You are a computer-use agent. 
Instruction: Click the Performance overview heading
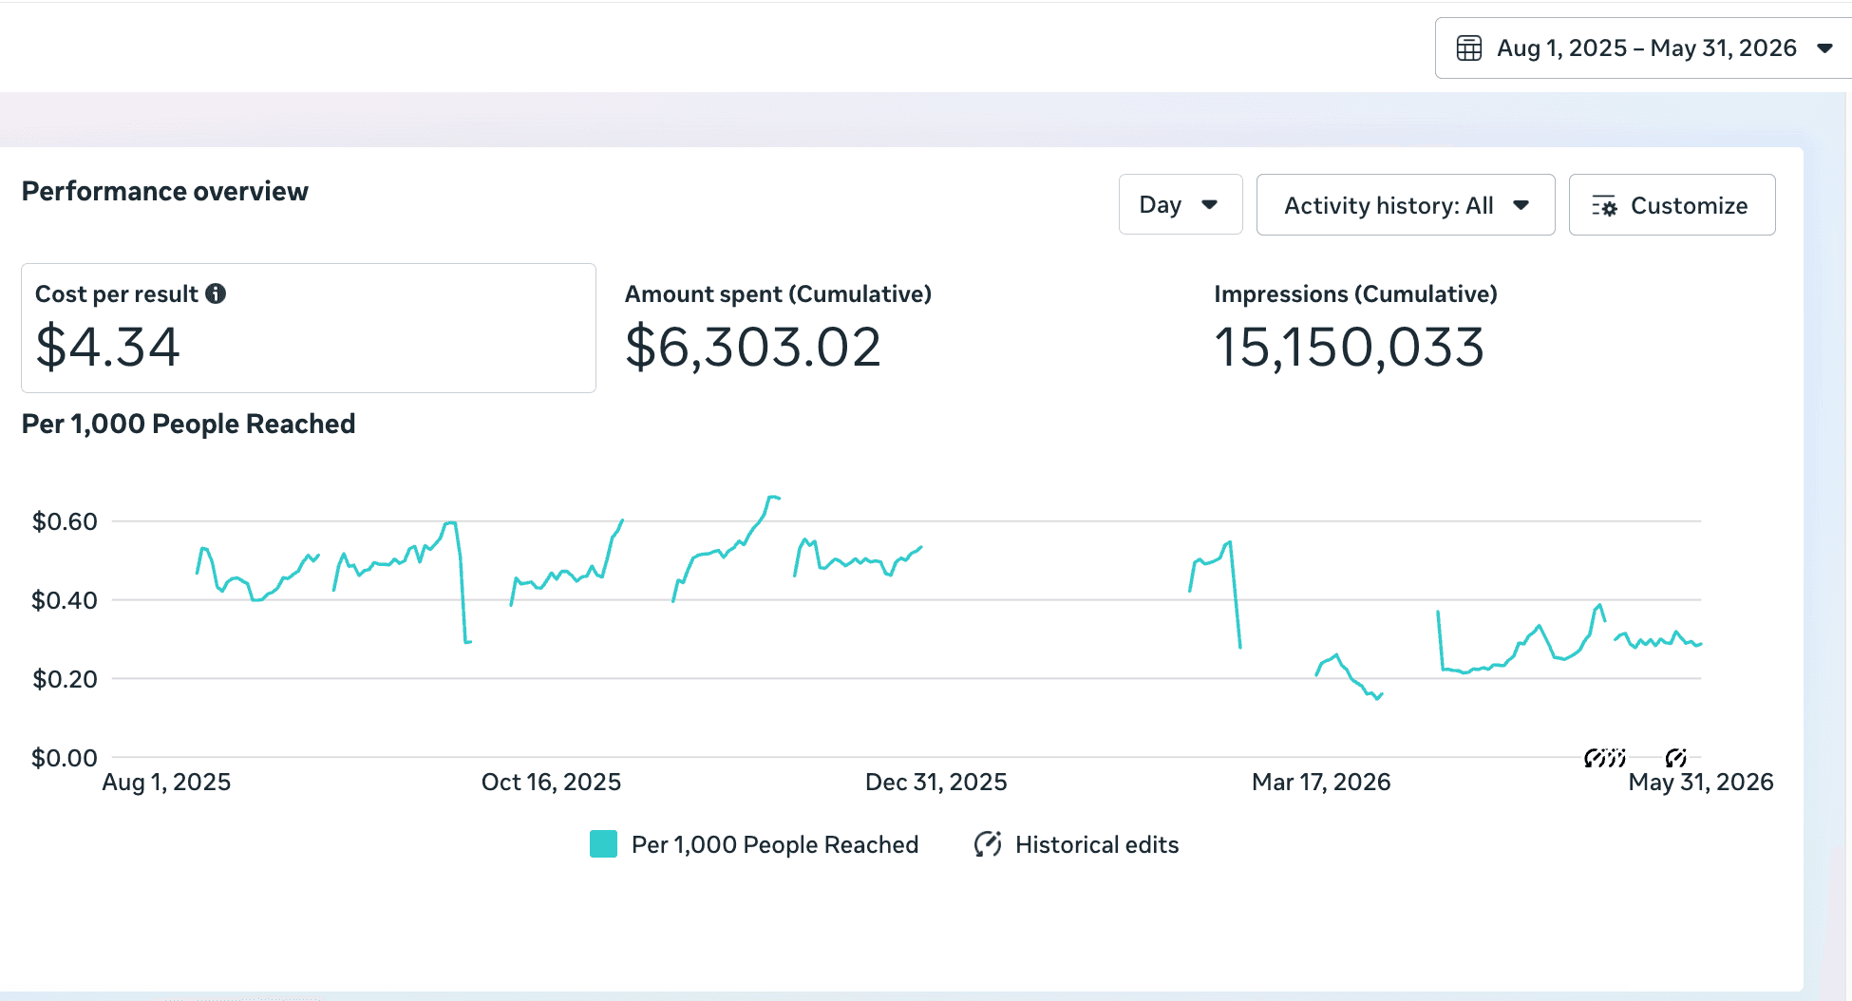pos(165,191)
